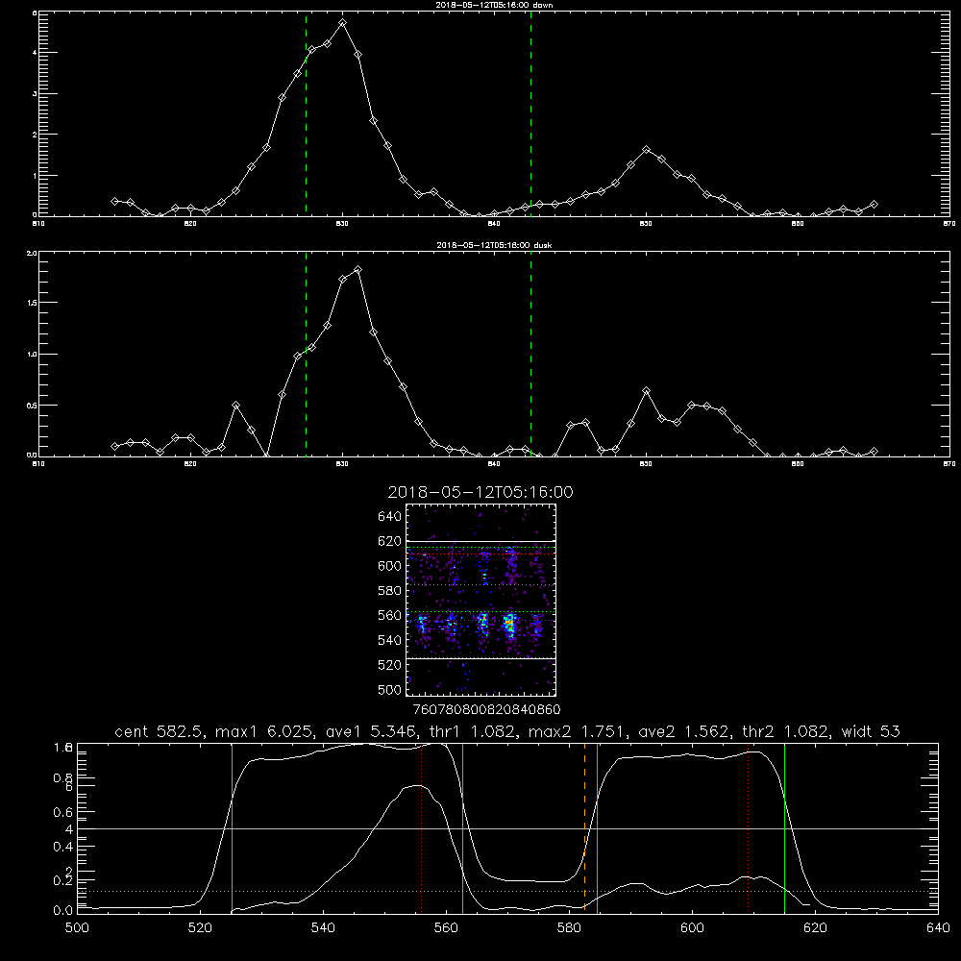Select the 'max1 6.025' value in stats line
The width and height of the screenshot is (961, 961).
pos(265,731)
